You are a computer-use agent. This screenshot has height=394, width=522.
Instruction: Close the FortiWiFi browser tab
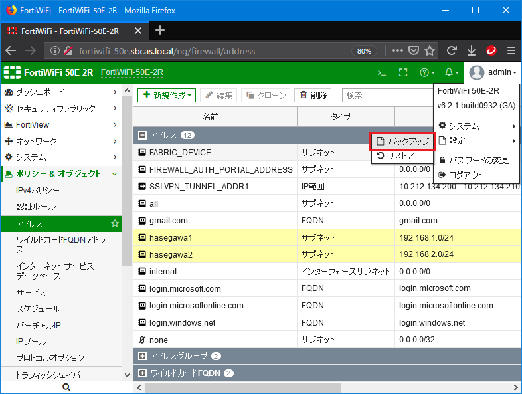coord(138,31)
